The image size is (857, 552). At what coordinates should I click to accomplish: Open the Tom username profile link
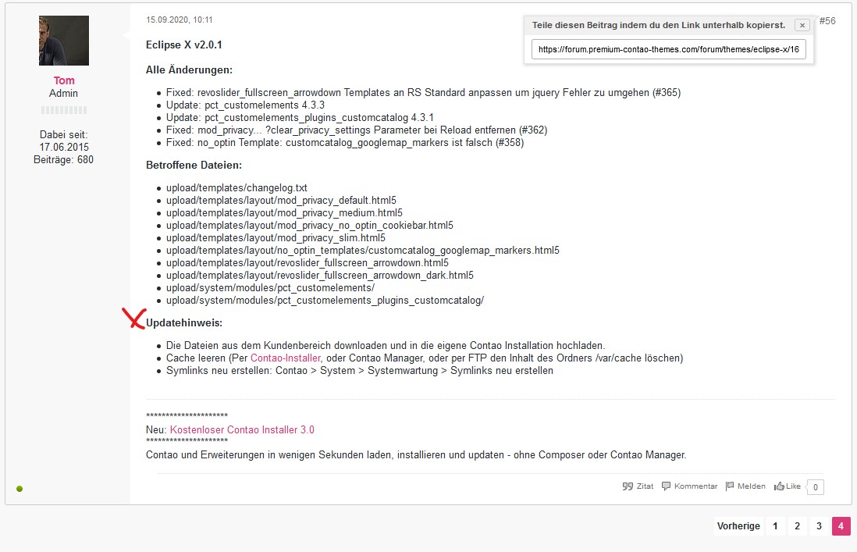[x=64, y=80]
